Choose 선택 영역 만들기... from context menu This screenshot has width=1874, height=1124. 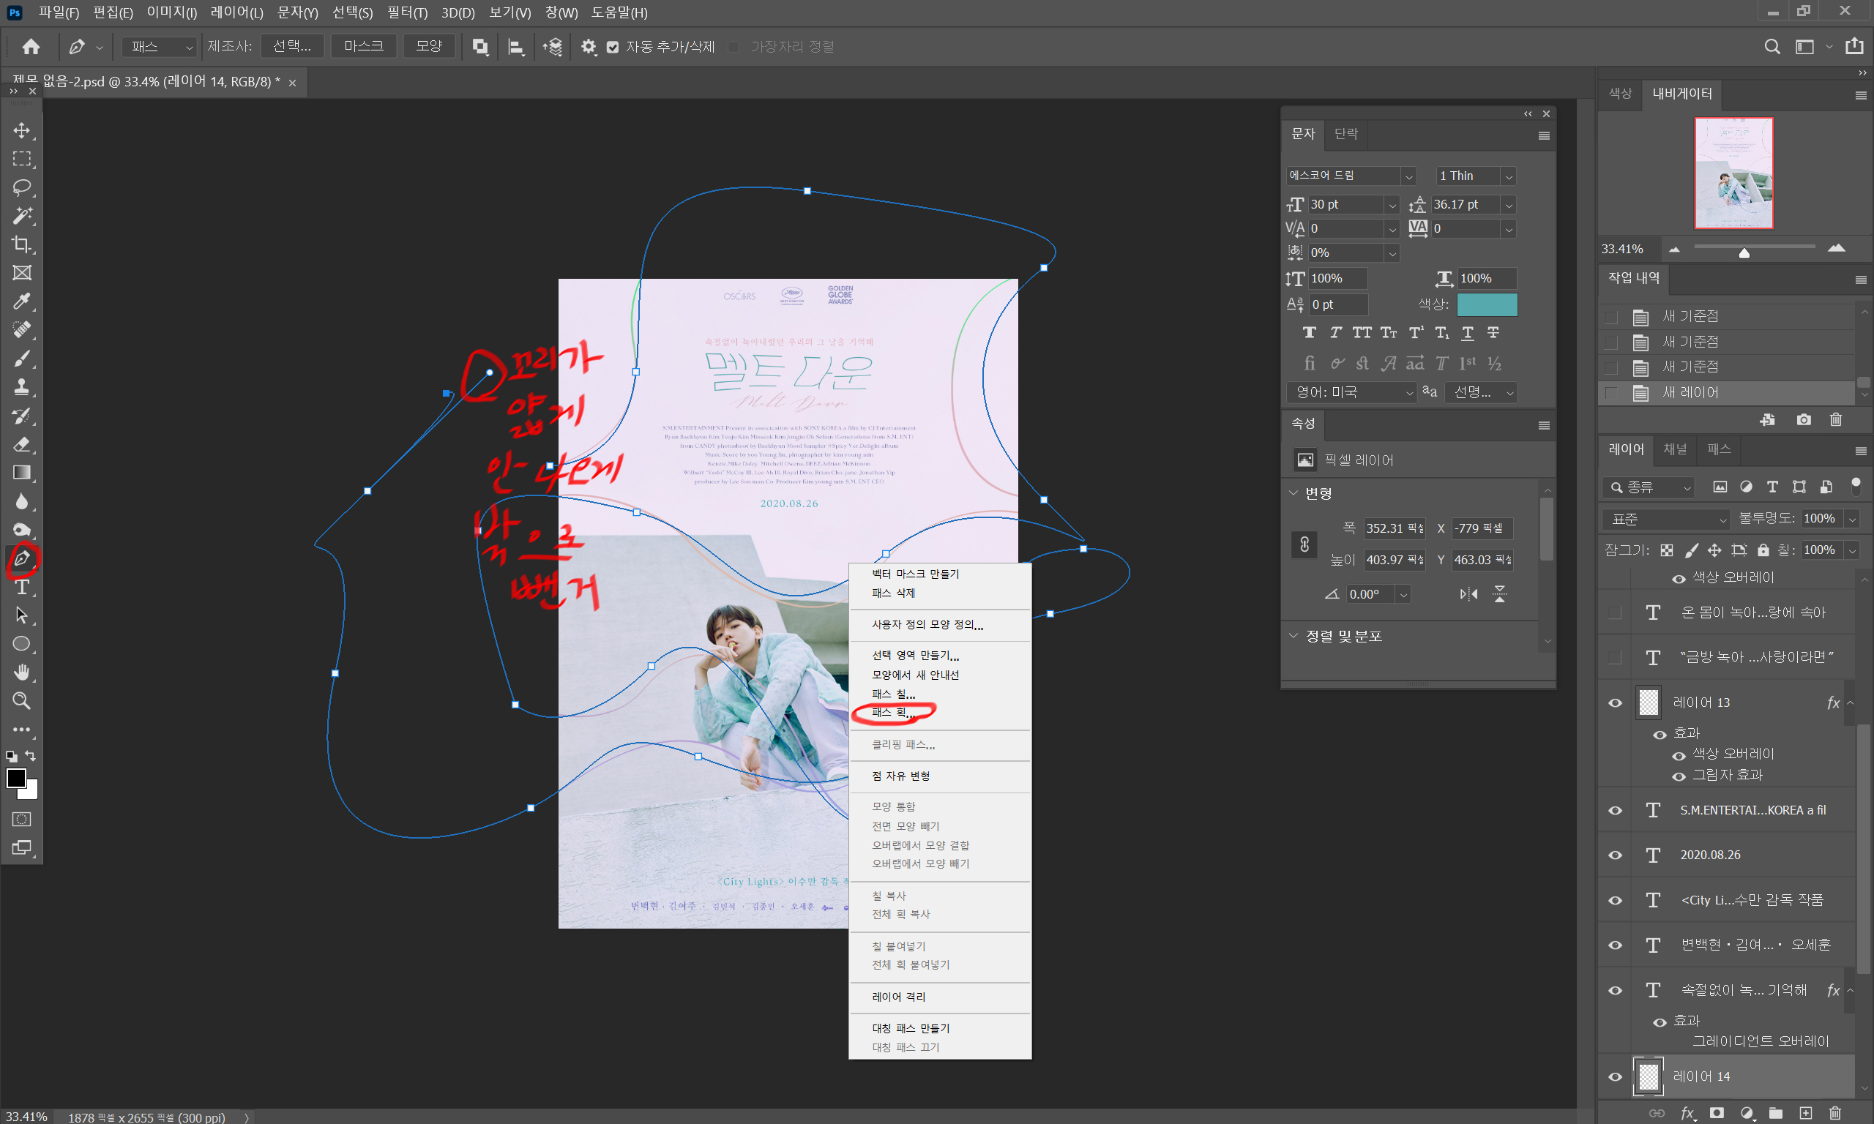(x=915, y=655)
